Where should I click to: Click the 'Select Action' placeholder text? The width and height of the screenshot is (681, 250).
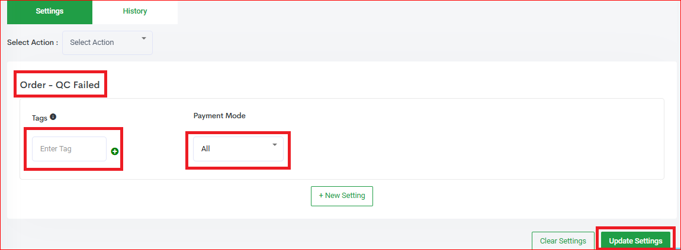tap(92, 43)
